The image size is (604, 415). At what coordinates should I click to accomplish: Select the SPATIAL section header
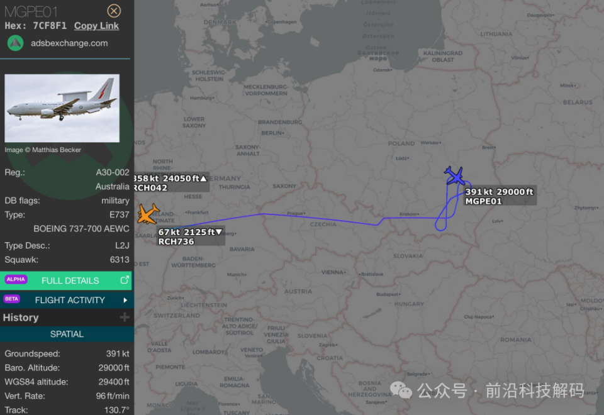pos(67,334)
